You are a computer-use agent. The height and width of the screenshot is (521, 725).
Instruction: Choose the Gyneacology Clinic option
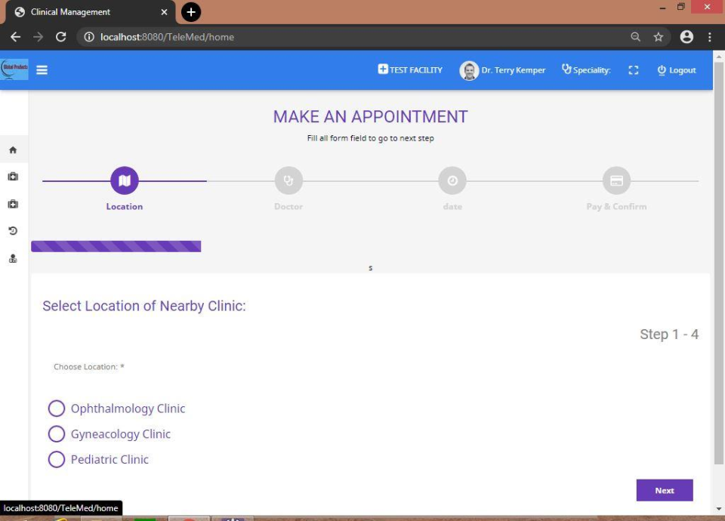click(x=57, y=434)
